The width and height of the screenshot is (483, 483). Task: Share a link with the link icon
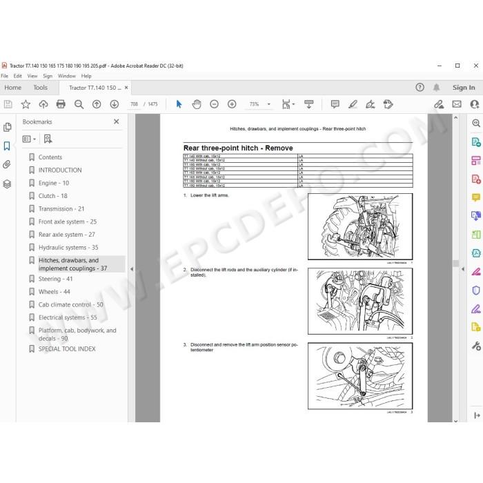(439, 104)
